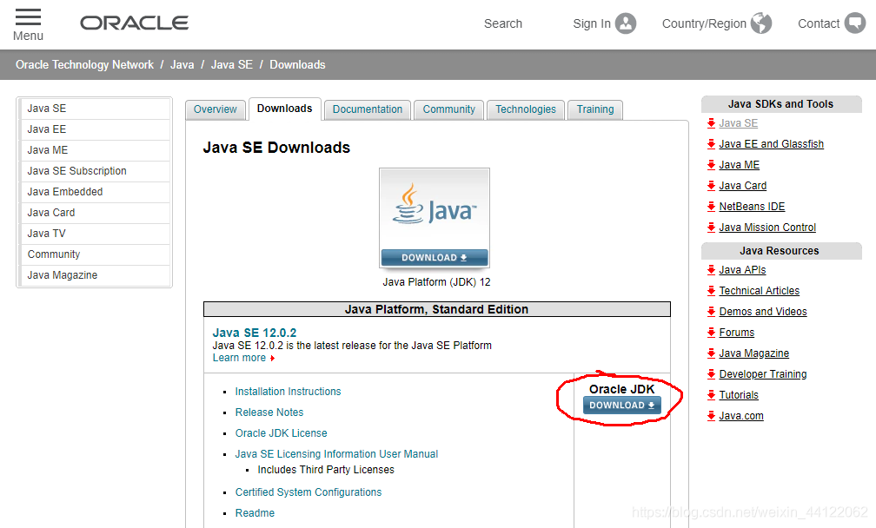Click the Technical Articles link
This screenshot has height=528, width=876.
point(760,291)
